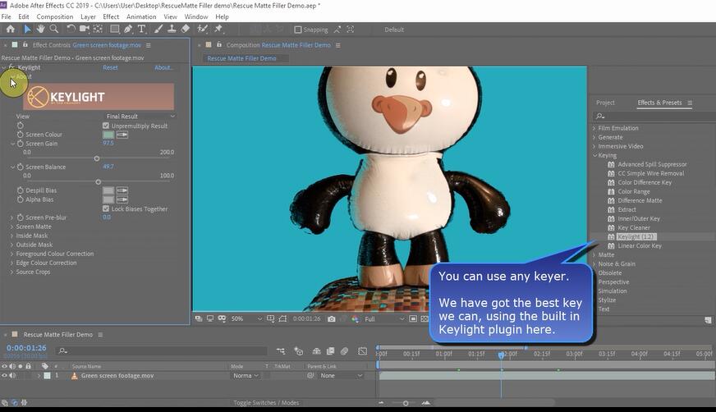The width and height of the screenshot is (716, 412).
Task: Select the Clone Stamp tool
Action: tap(172, 30)
